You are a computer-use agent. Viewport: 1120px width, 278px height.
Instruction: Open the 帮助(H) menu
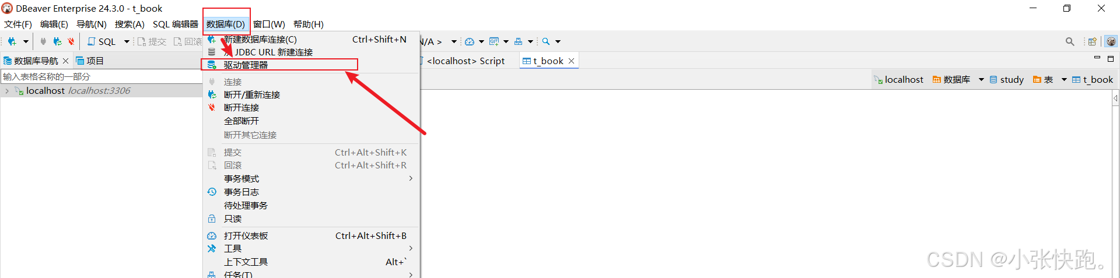(309, 24)
